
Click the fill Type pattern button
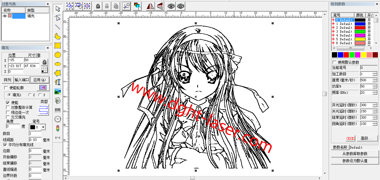[43, 109]
